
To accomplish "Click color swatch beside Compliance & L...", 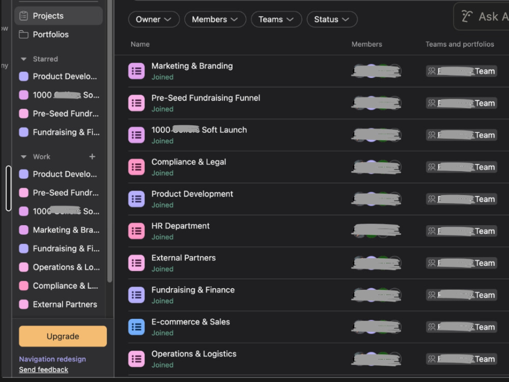I will (x=24, y=286).
